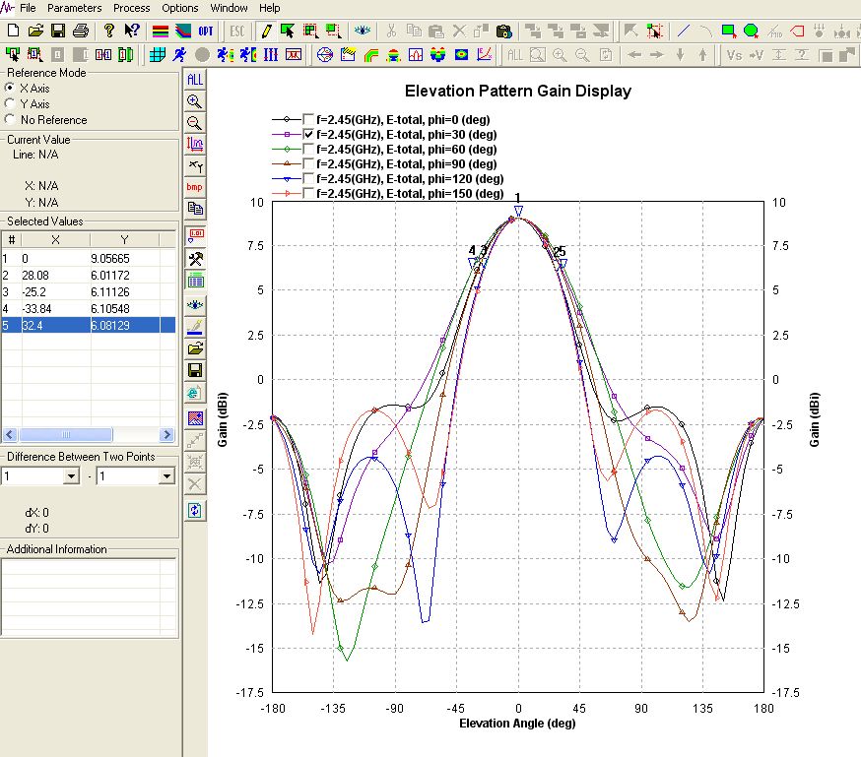Select the X Axis reference mode
Screen dimensions: 861x757
tap(11, 89)
